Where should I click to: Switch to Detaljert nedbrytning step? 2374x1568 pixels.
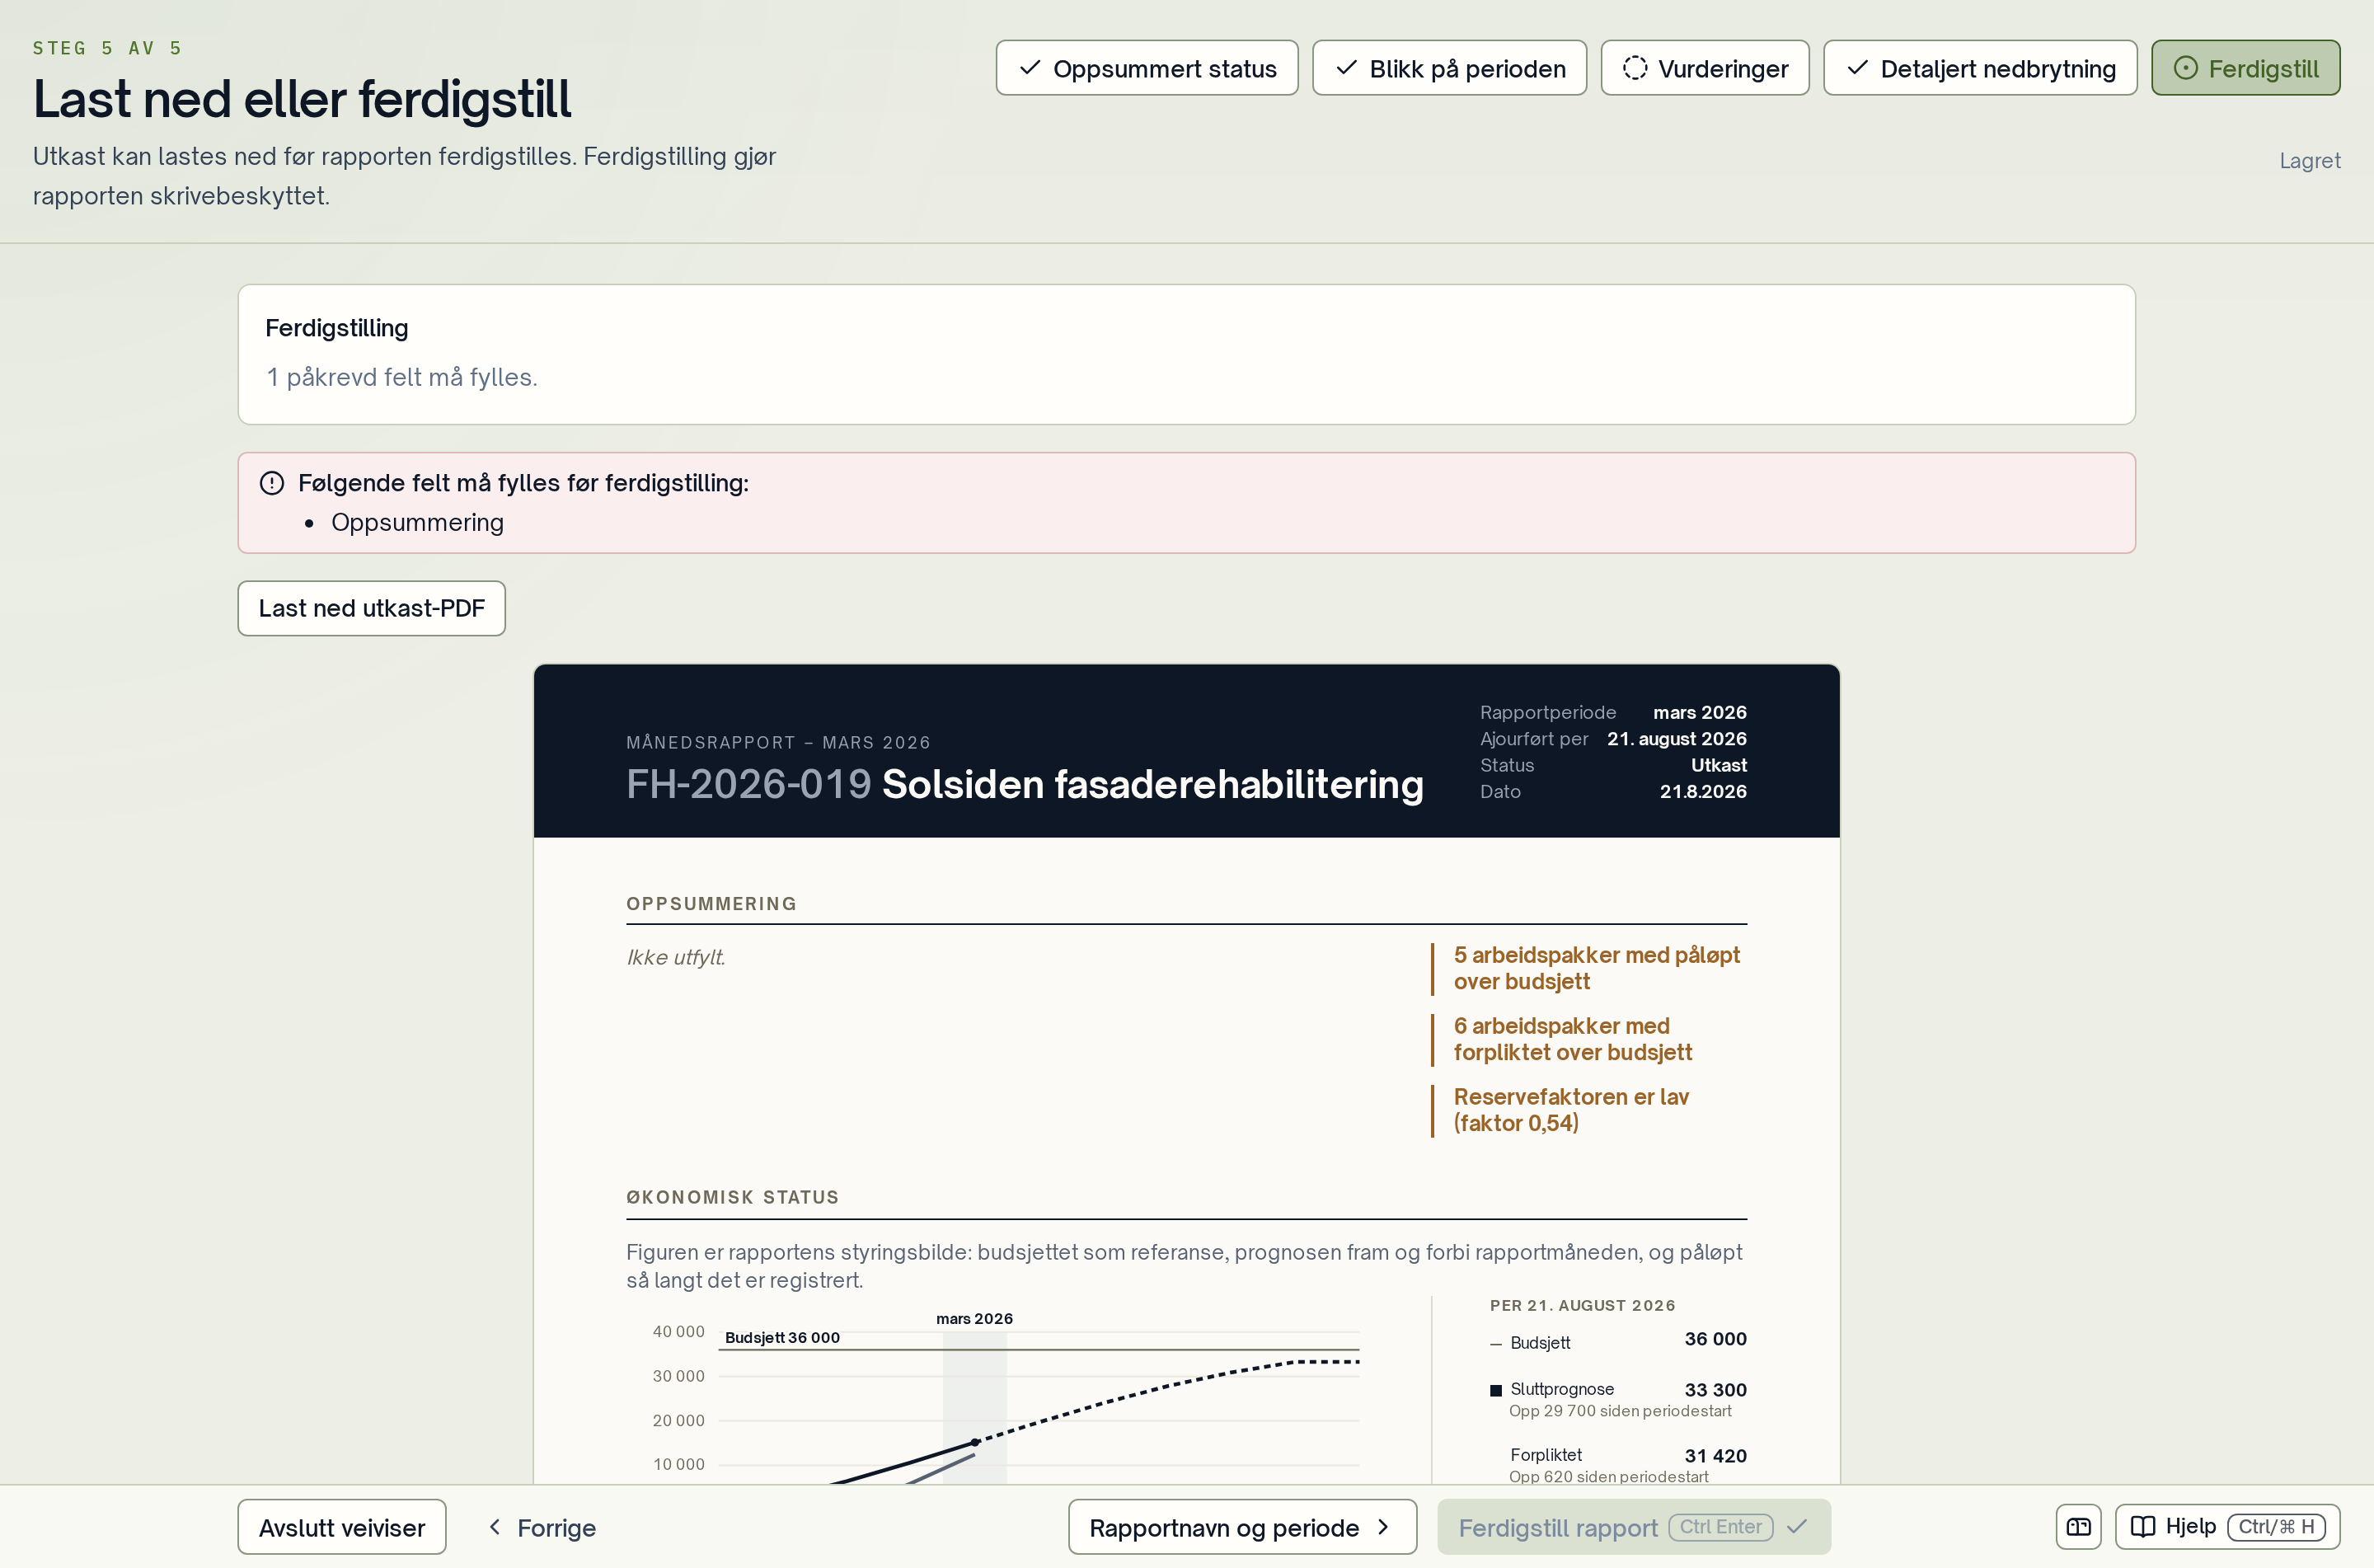click(x=1979, y=68)
